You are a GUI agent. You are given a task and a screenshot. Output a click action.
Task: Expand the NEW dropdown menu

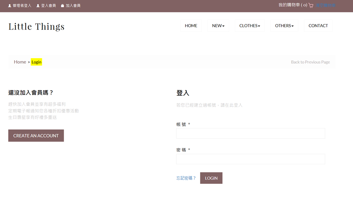tap(218, 26)
